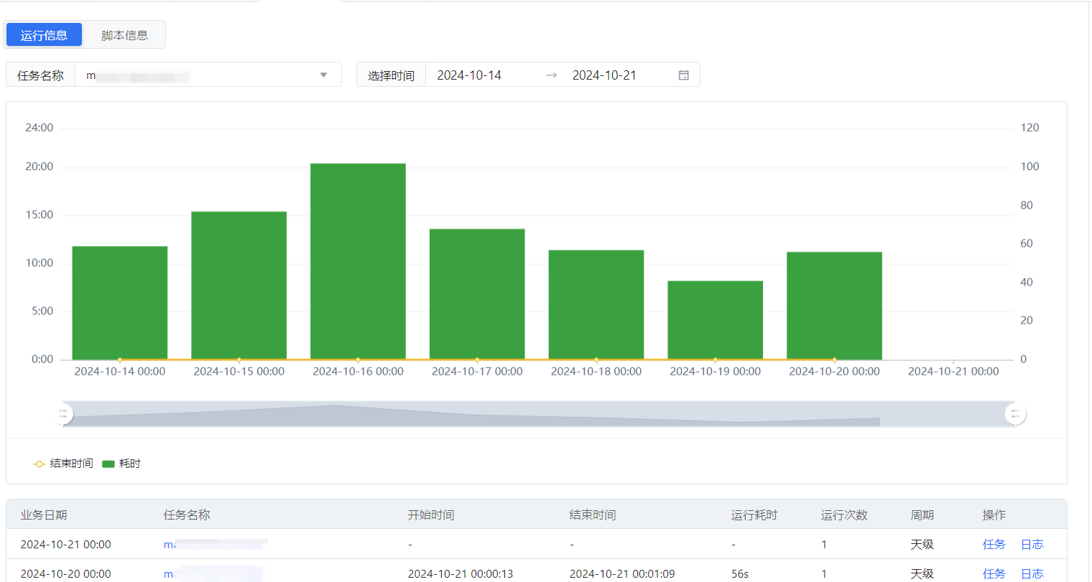Grab the right zoom slider handle
Viewport: 1092px width, 582px height.
(1014, 414)
